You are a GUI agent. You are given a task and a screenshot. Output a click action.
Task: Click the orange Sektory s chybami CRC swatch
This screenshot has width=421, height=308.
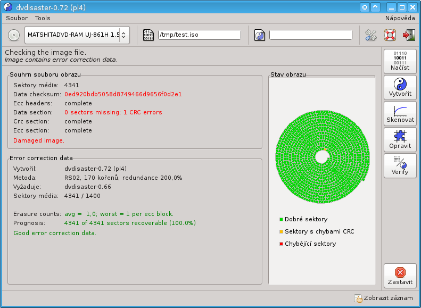pos(281,231)
